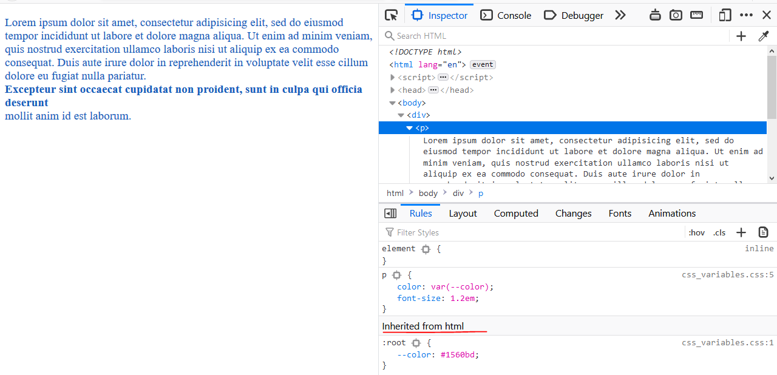Open the Computed styles tab
The height and width of the screenshot is (375, 777).
click(x=516, y=213)
